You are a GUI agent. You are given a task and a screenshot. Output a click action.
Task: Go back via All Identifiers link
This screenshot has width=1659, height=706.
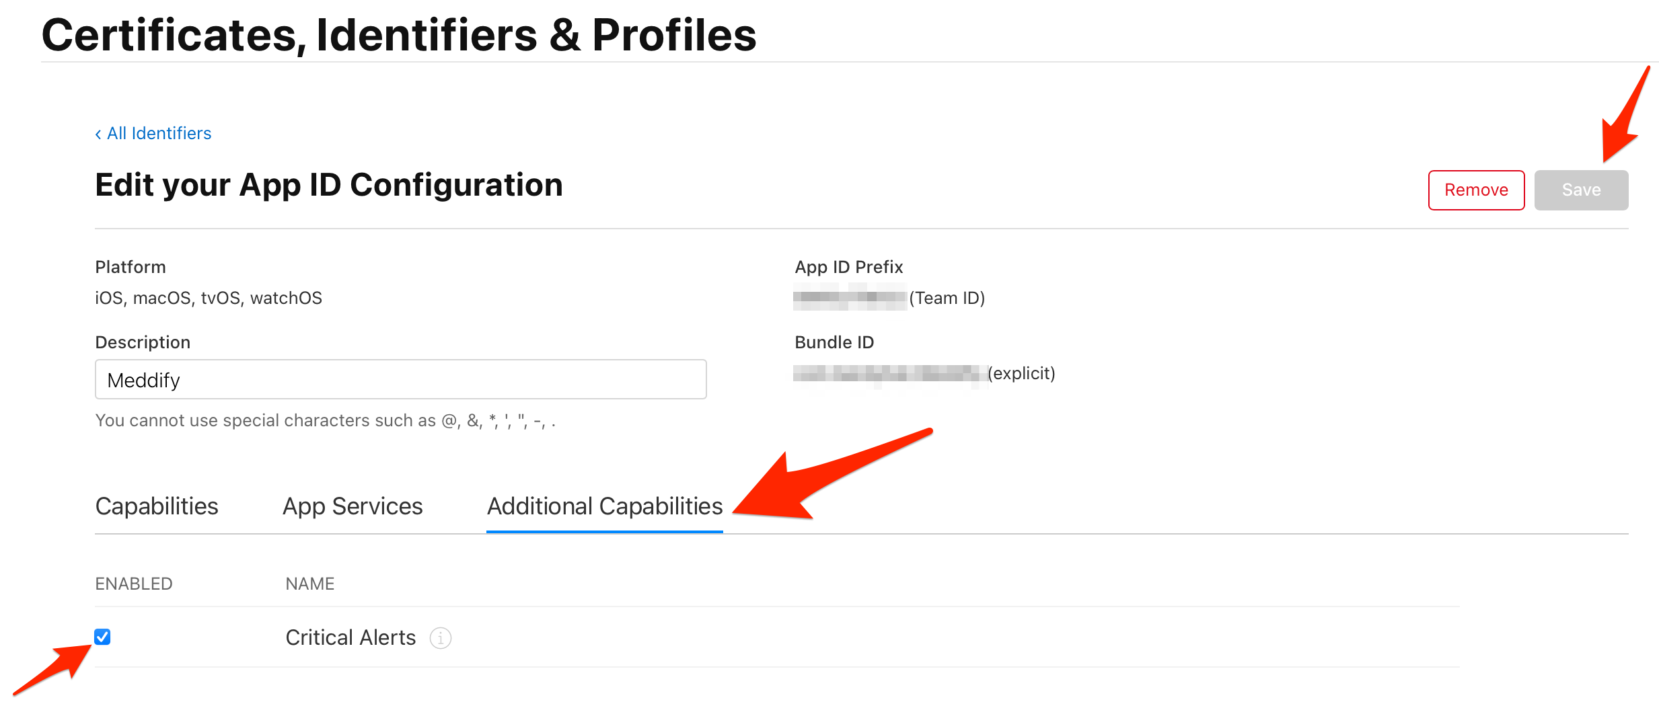coord(159,134)
